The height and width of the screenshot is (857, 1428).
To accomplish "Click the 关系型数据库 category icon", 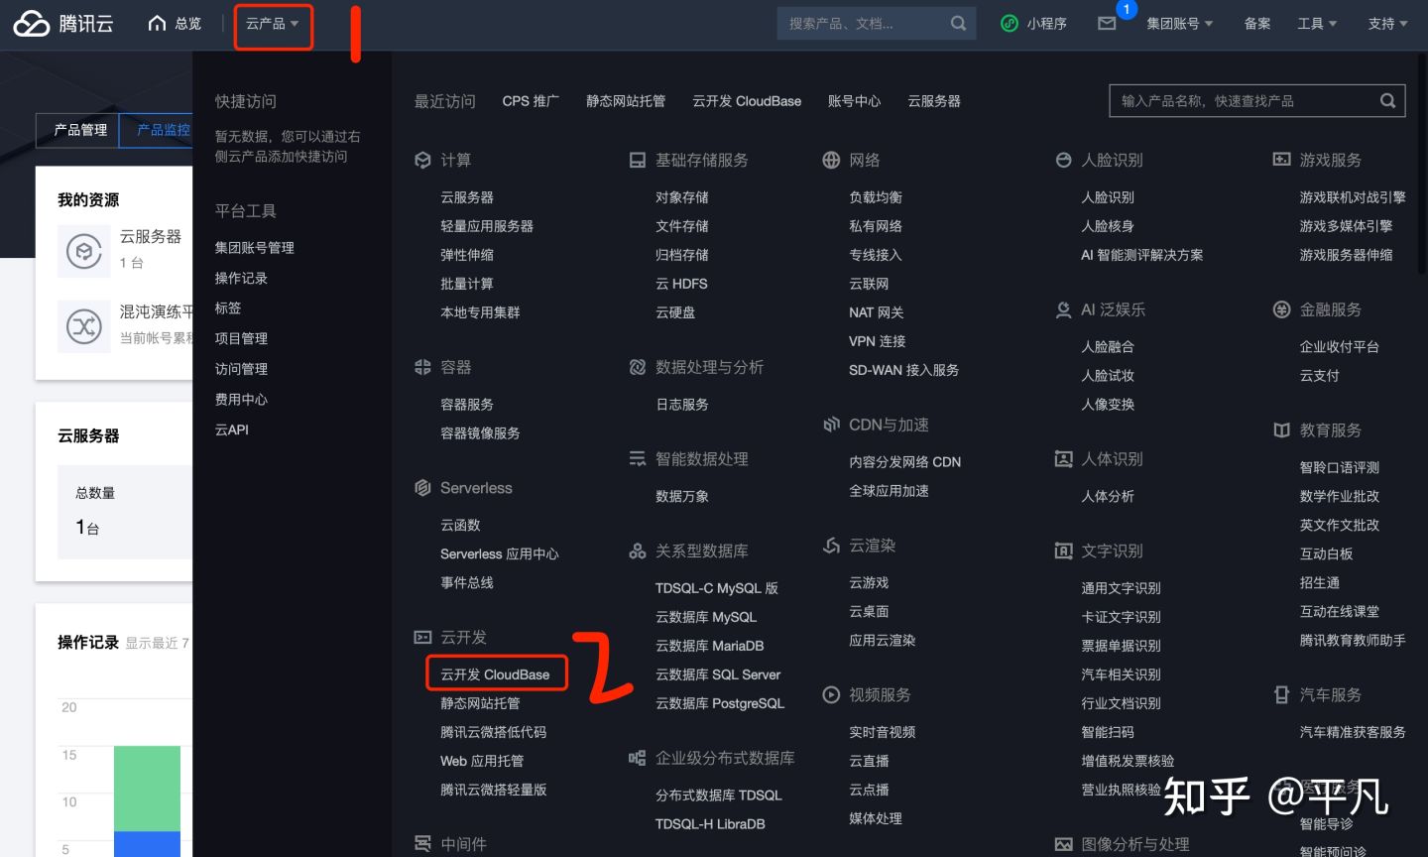I will click(x=638, y=551).
